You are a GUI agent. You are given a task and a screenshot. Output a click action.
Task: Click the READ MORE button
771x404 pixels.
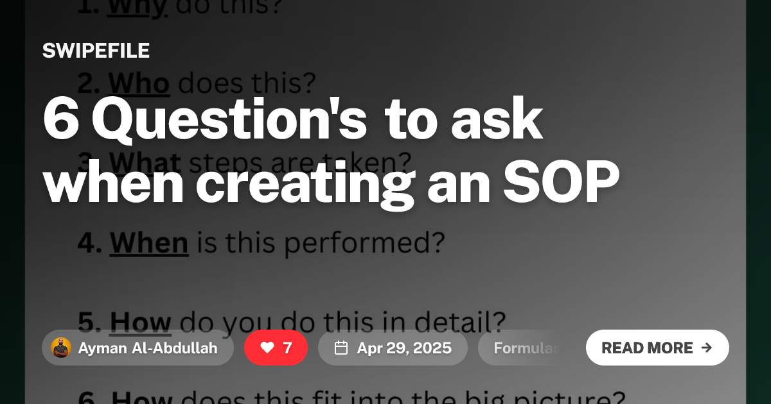coord(657,348)
